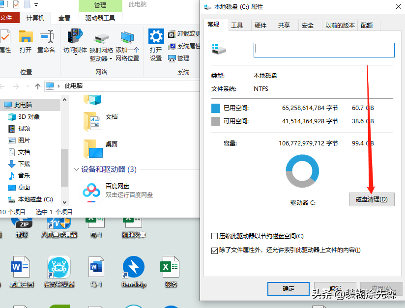Open the 文档 folder in file list

coord(92,121)
